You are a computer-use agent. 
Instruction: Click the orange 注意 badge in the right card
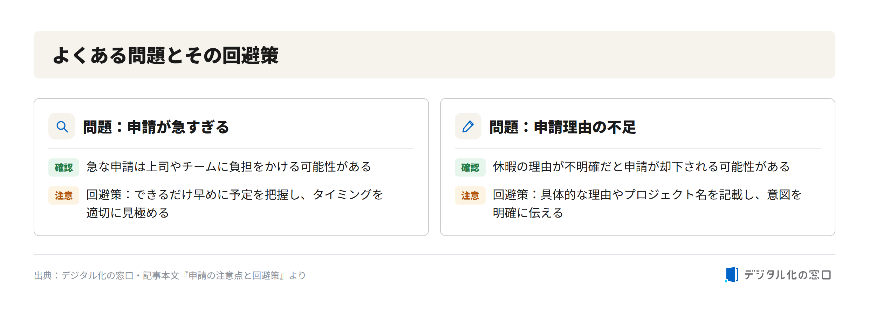[x=470, y=195]
